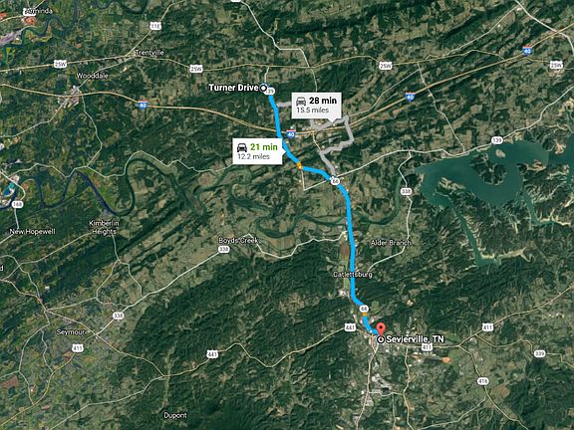Viewport: 574px width, 430px height.
Task: Click the Alder Branch place label
Action: (391, 243)
